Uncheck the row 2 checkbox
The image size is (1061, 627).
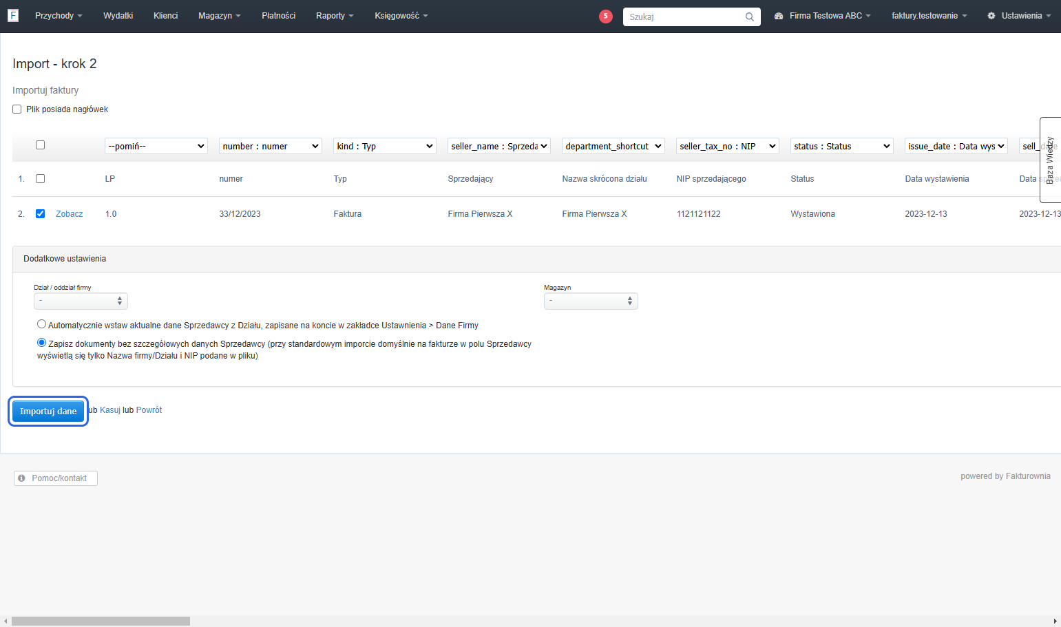40,214
